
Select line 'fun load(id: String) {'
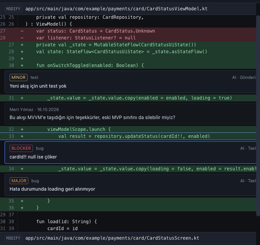[x=128, y=222]
